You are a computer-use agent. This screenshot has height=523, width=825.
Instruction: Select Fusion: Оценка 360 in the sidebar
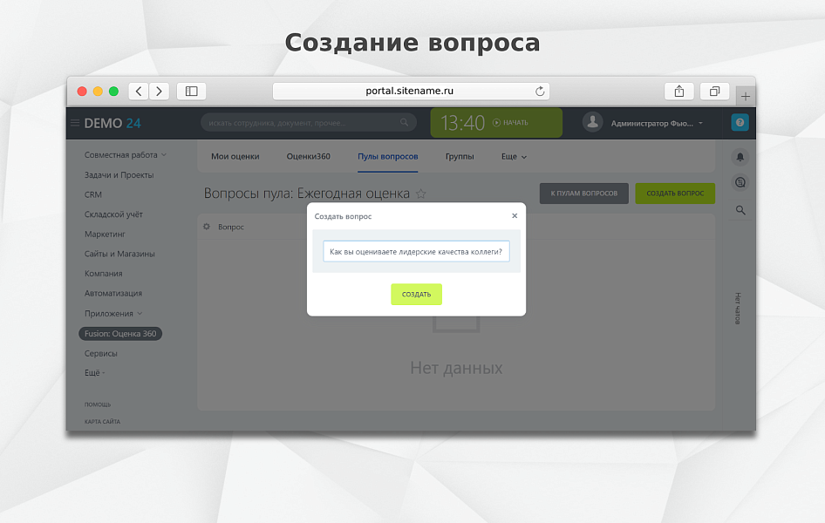pyautogui.click(x=119, y=333)
